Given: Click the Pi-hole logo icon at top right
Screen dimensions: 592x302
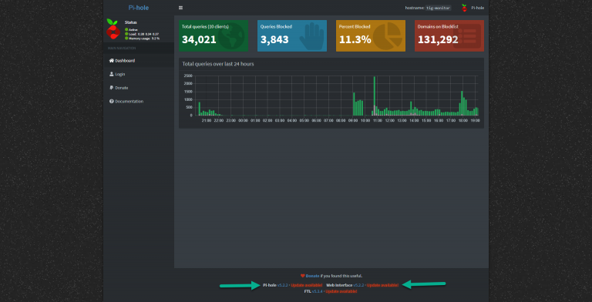Looking at the screenshot, I should pyautogui.click(x=464, y=8).
